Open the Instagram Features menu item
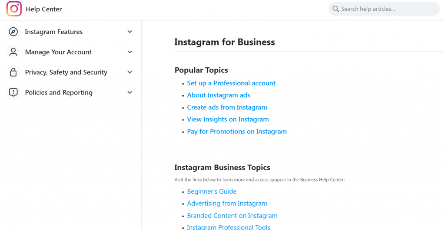 click(x=53, y=32)
